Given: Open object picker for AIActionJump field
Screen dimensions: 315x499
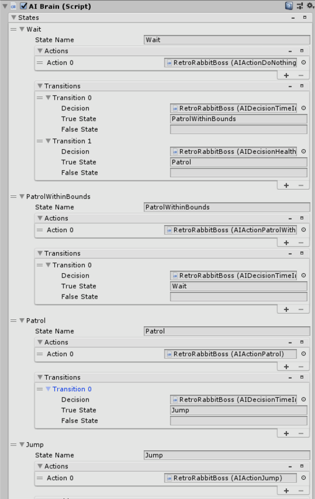Looking at the screenshot, I should (304, 478).
